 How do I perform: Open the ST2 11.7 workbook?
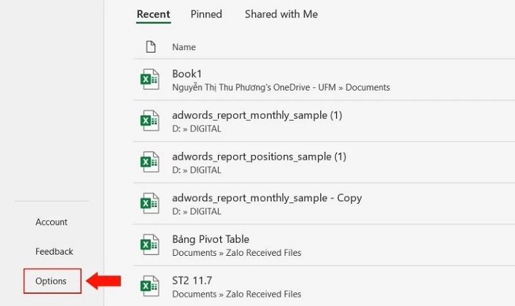point(192,280)
